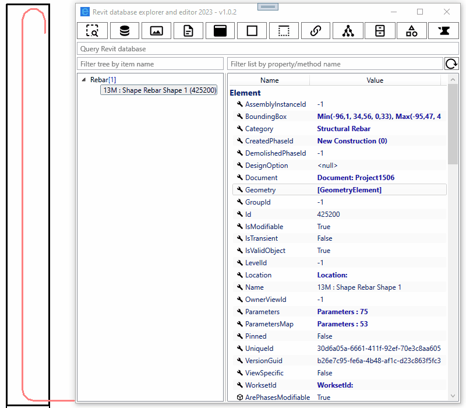Click the shapes categories toolbar icon
Viewport: 466px width, 408px height.
point(412,31)
